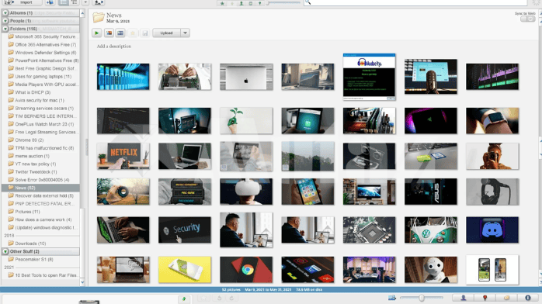Filter to show geotagged photos only
542x304 pixels.
click(x=260, y=3)
